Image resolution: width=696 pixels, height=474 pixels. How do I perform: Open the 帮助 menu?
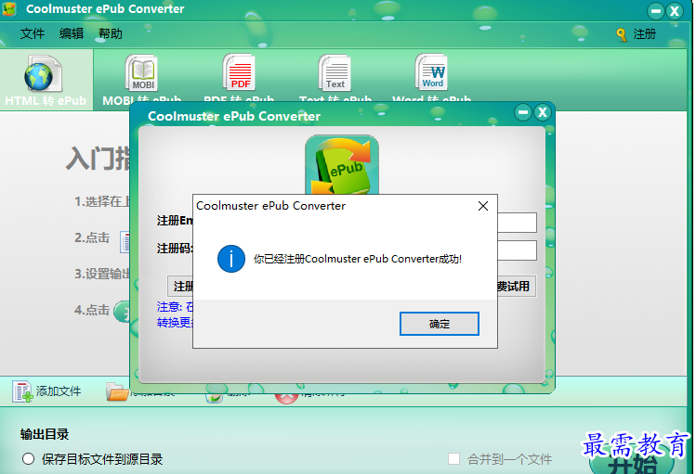(111, 33)
